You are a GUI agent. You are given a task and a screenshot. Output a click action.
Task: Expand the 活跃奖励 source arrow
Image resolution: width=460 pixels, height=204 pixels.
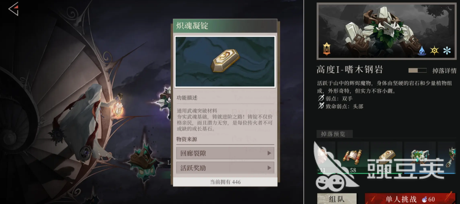click(x=270, y=168)
